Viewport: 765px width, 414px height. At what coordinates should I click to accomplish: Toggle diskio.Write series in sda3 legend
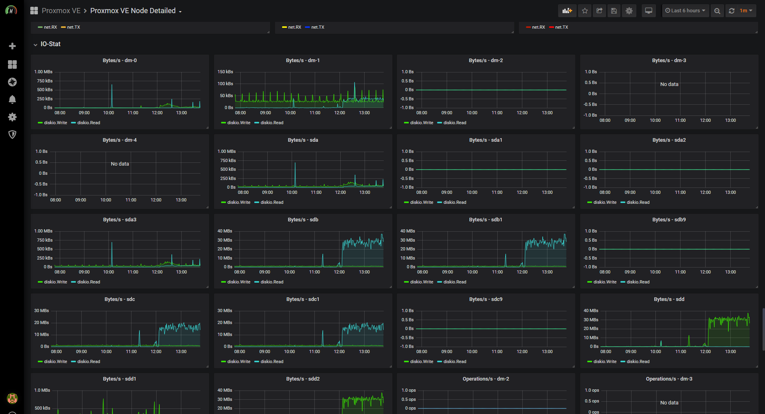coord(55,282)
